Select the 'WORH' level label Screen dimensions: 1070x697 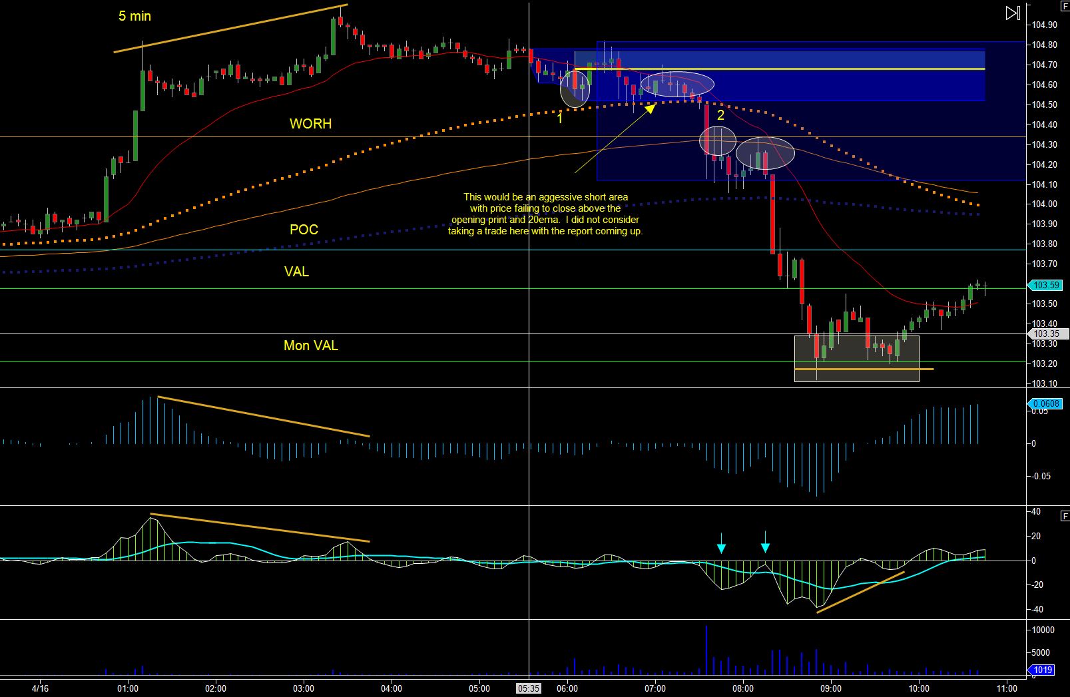[x=310, y=124]
